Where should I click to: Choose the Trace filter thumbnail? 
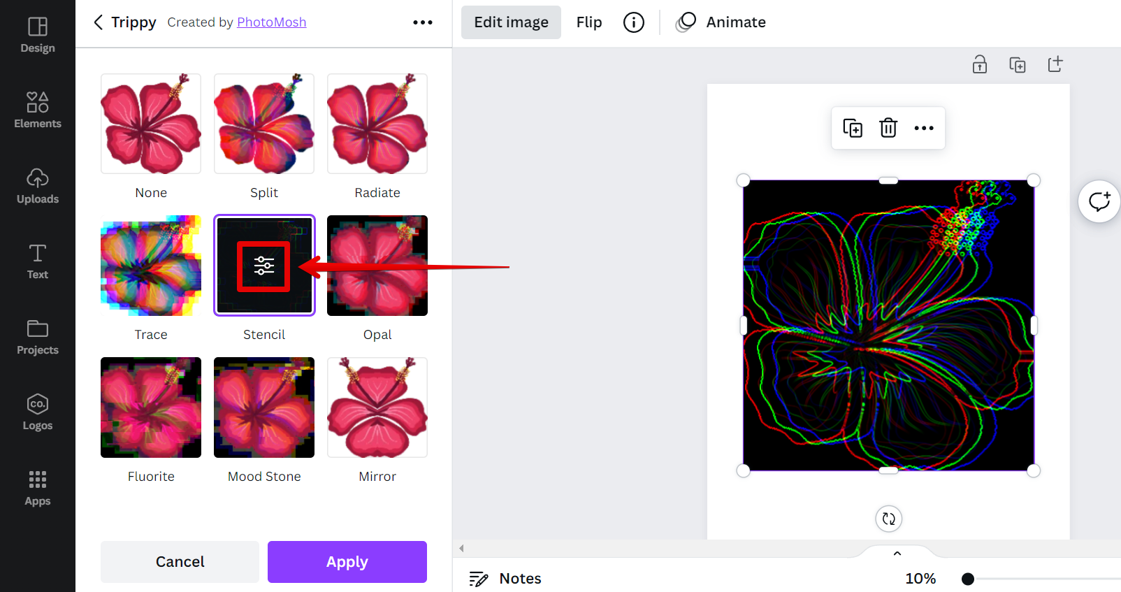tap(151, 266)
